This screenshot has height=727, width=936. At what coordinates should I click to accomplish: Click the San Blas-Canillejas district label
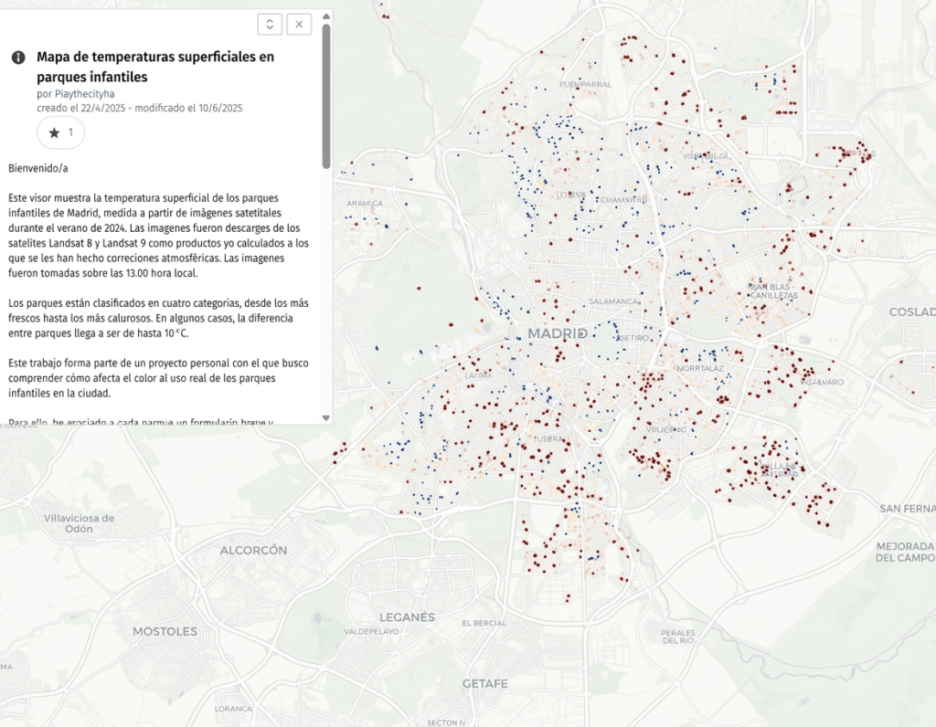(x=773, y=291)
